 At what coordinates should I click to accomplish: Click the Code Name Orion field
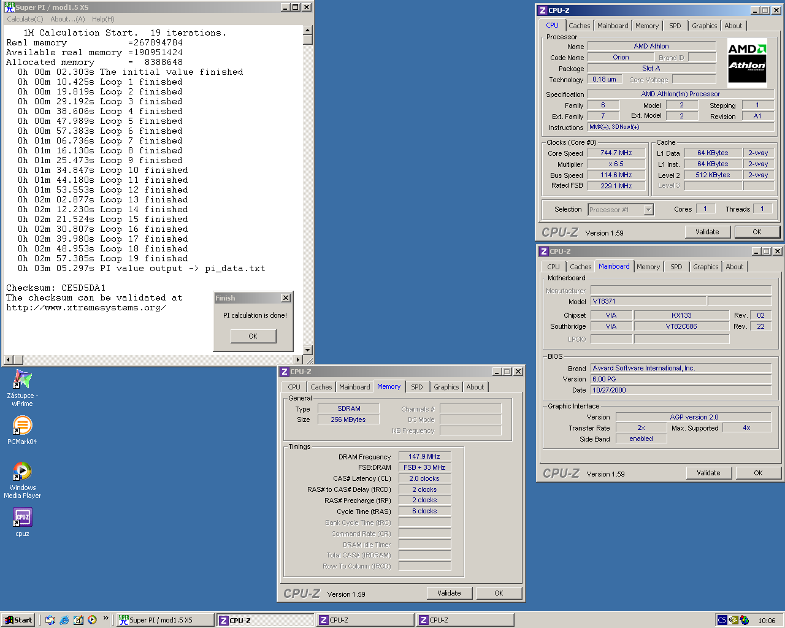621,57
